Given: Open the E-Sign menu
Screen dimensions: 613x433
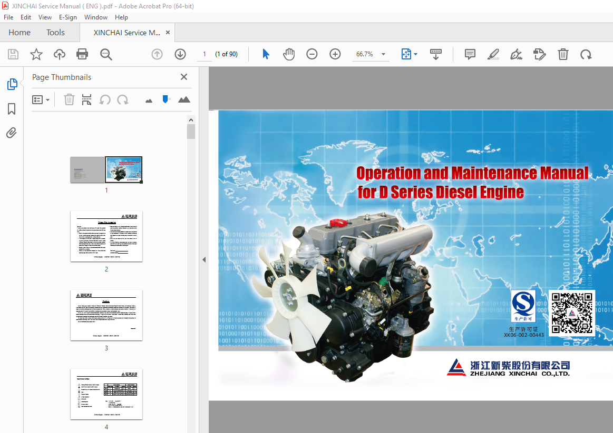Looking at the screenshot, I should click(67, 17).
